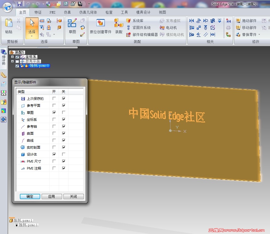Switch to the Features (特征) tab
The height and width of the screenshot is (234, 270).
(38, 12)
